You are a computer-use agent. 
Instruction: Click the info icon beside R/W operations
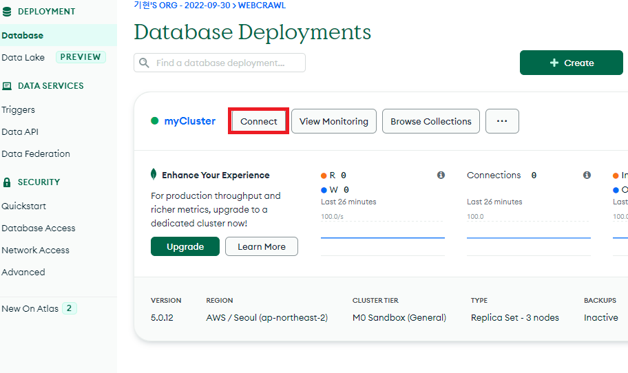(441, 175)
